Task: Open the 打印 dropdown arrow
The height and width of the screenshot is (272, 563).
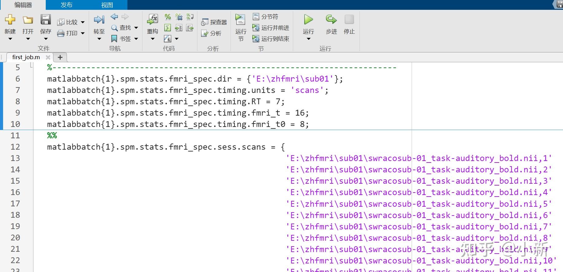Action: click(83, 33)
